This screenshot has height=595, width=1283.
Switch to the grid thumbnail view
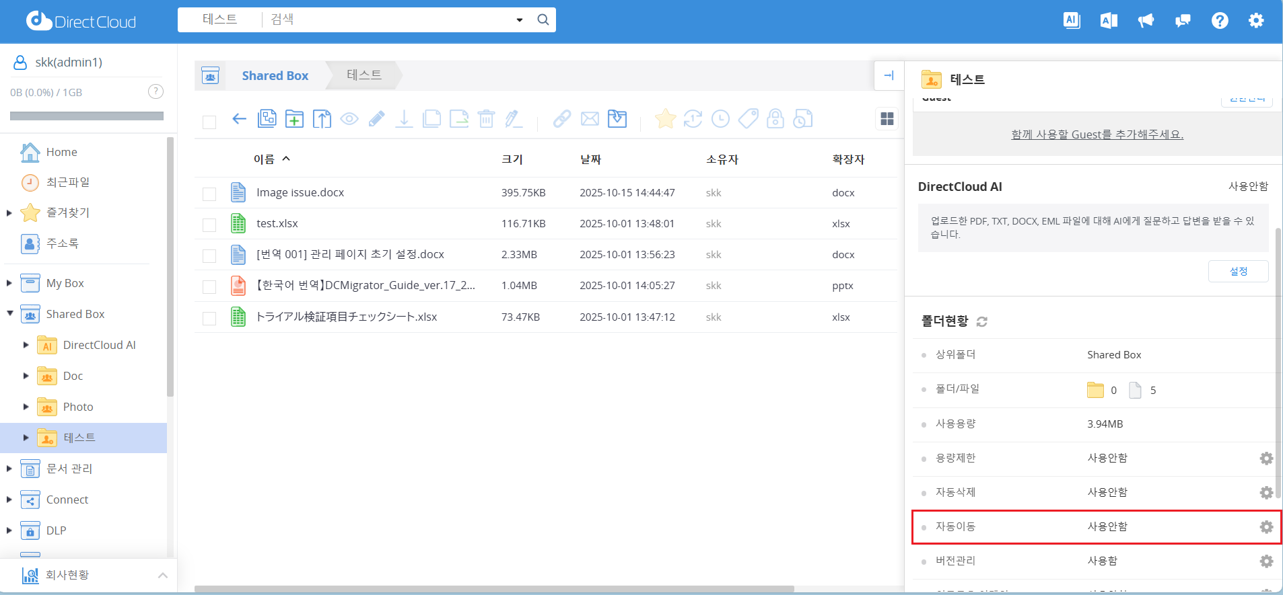tap(887, 119)
